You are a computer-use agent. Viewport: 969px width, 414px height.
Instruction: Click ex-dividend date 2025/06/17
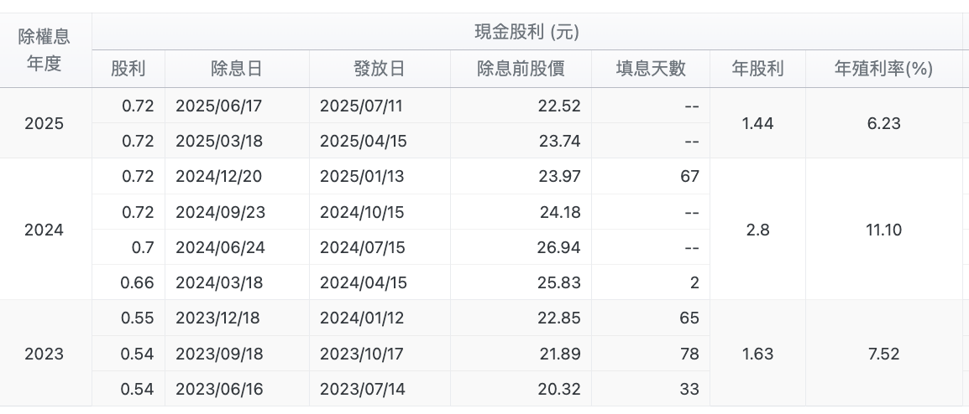219,106
